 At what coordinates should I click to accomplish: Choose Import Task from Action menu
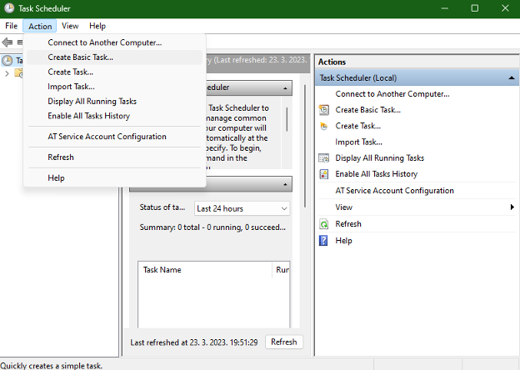tap(114, 87)
